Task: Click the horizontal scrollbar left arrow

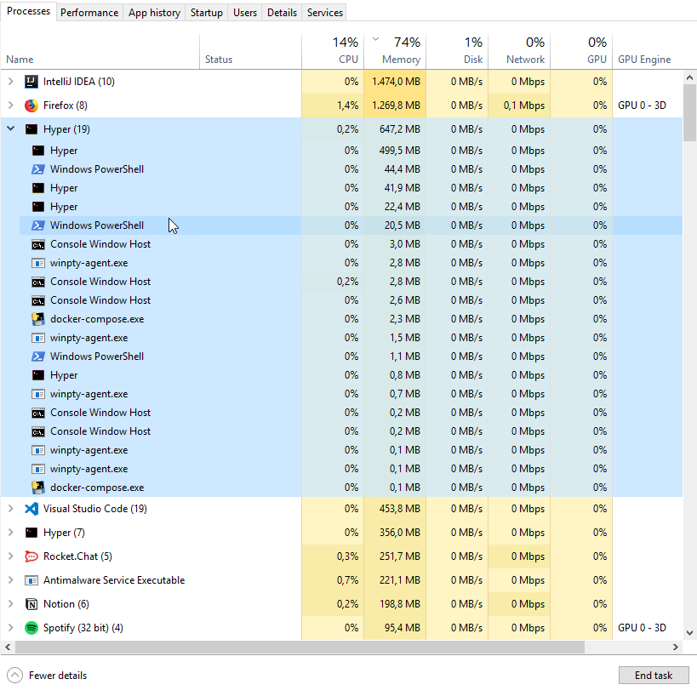Action: click(x=8, y=648)
